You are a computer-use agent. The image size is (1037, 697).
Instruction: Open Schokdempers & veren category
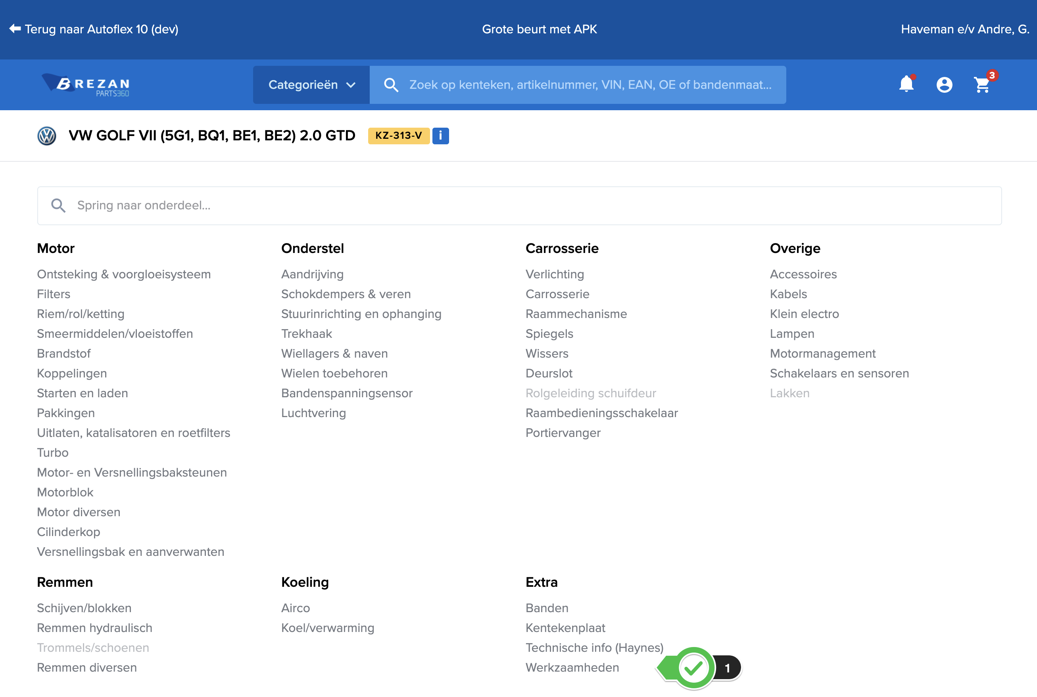[346, 294]
